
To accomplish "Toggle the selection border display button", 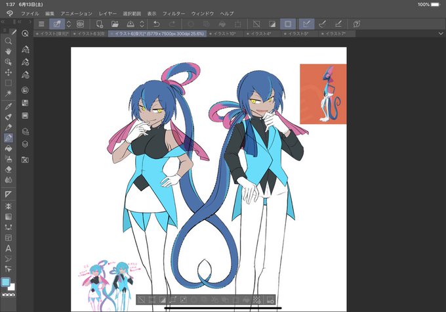I will click(x=288, y=24).
